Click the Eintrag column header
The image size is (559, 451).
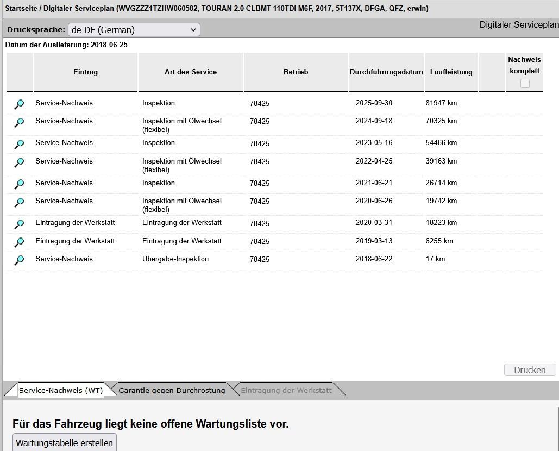(x=86, y=72)
